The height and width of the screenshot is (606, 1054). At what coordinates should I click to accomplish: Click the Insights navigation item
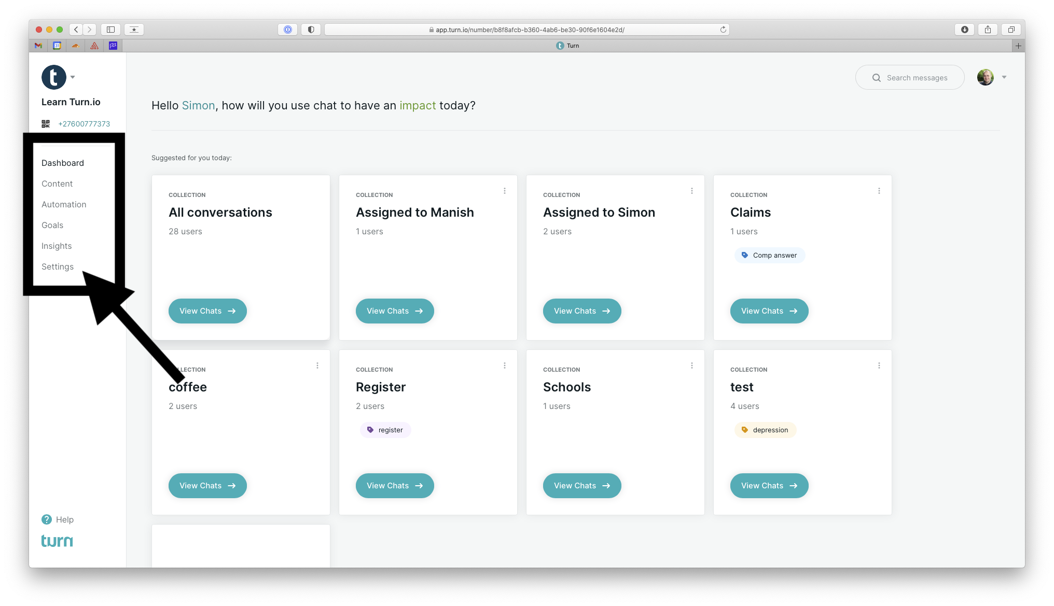pyautogui.click(x=57, y=246)
